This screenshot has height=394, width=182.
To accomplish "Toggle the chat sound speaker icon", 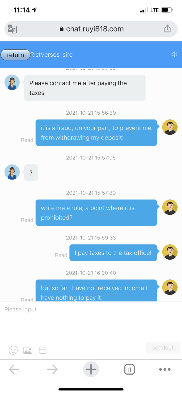I will (x=174, y=55).
